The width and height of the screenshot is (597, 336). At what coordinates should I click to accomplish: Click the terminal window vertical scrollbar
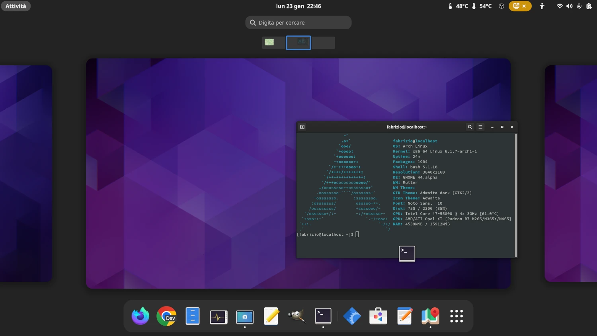516,195
